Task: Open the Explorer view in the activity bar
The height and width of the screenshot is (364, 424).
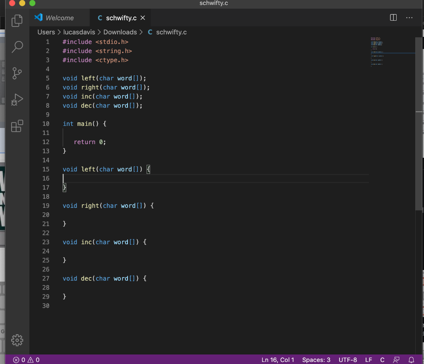Action: point(17,20)
